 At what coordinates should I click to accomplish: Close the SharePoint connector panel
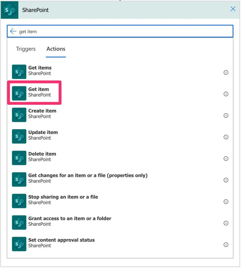pos(233,9)
